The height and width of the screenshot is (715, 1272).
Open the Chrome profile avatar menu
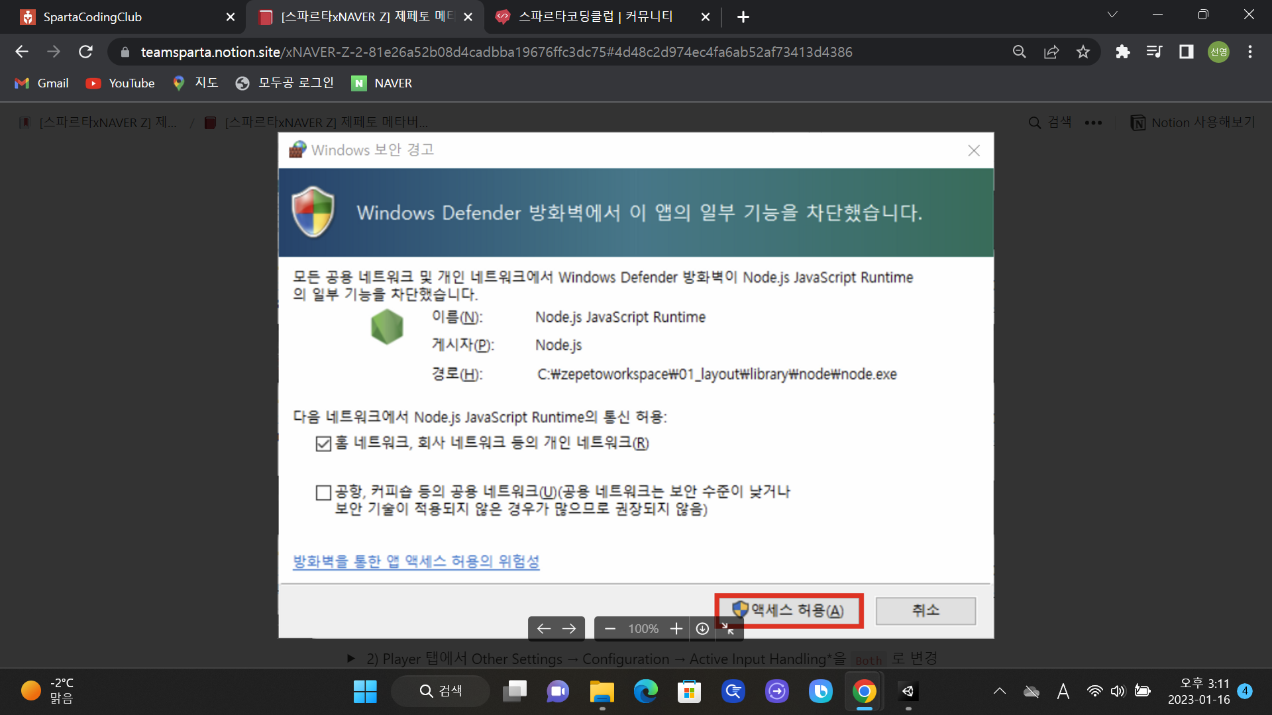(x=1218, y=52)
